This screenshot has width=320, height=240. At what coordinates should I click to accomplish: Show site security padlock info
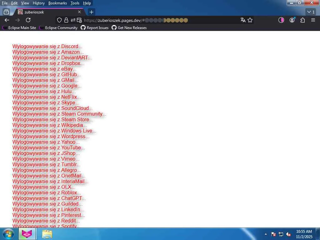coord(66,20)
